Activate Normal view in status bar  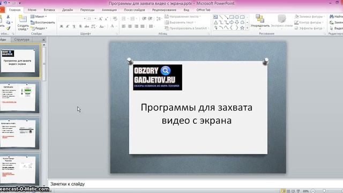tap(284, 191)
